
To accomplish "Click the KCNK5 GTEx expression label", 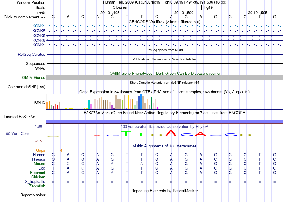I will click(39, 102).
